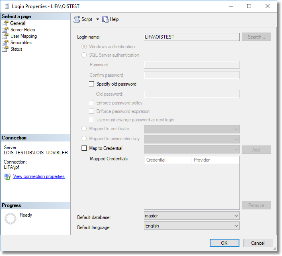Open the Script dropdown arrow
Image resolution: width=282 pixels, height=256 pixels.
tap(98, 19)
